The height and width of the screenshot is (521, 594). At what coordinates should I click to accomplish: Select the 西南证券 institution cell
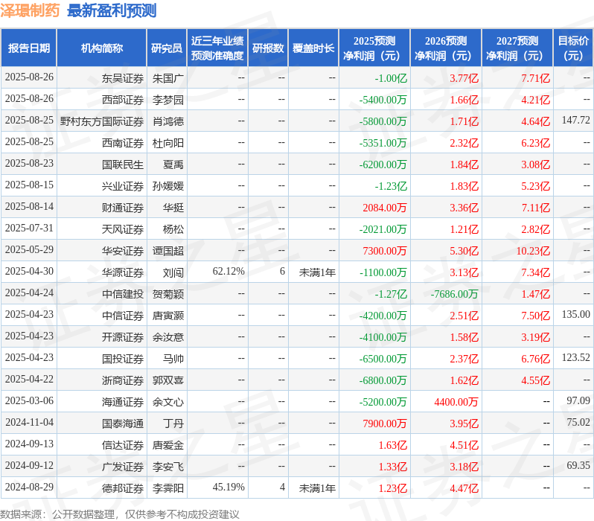pyautogui.click(x=101, y=143)
